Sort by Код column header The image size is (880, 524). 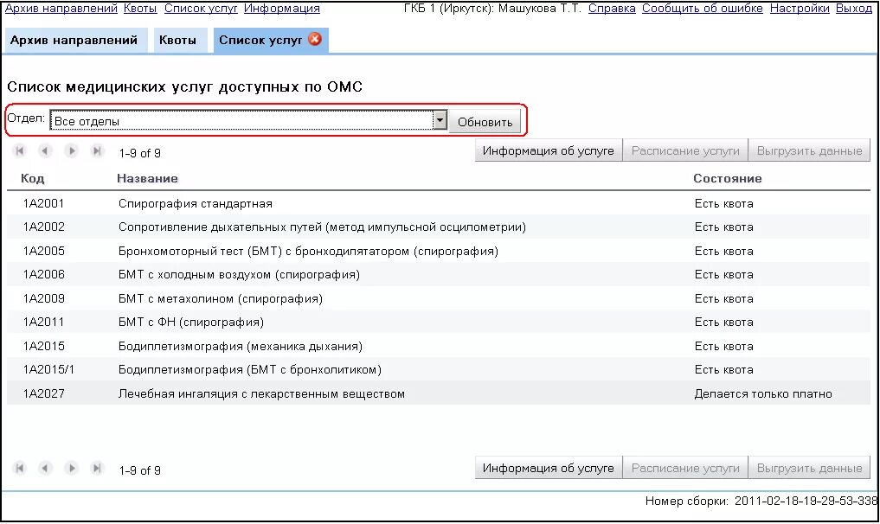coord(33,178)
